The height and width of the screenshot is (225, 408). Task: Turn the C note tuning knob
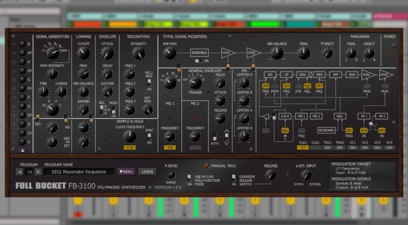click(22, 142)
